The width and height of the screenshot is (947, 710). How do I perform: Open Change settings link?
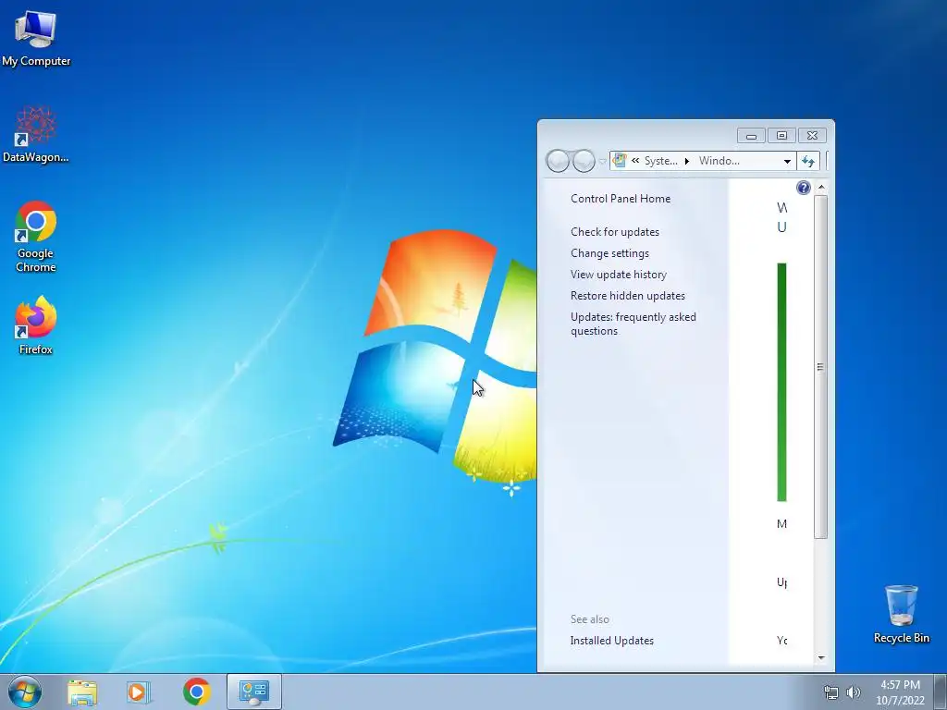tap(610, 253)
